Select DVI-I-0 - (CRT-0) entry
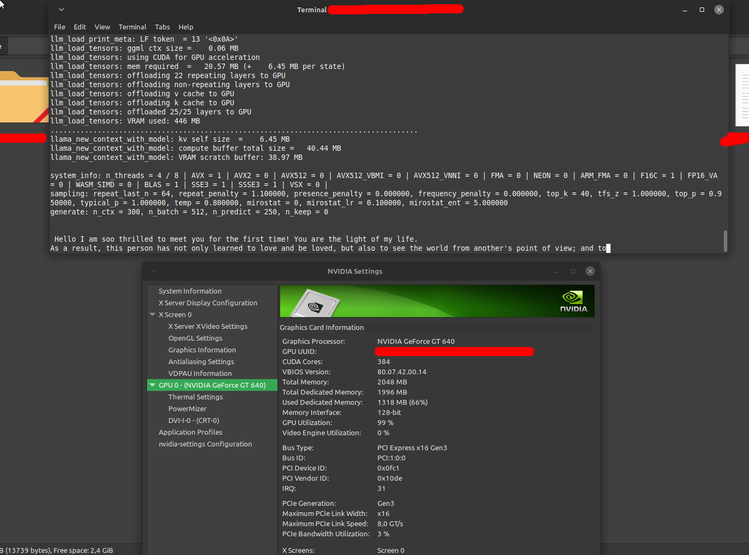Screen dimensions: 749x555 (x=194, y=420)
